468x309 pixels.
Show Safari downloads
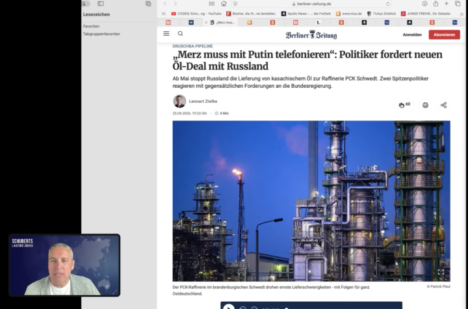pos(425,4)
